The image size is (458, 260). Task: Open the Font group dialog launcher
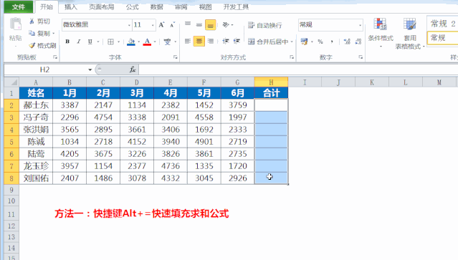click(176, 57)
